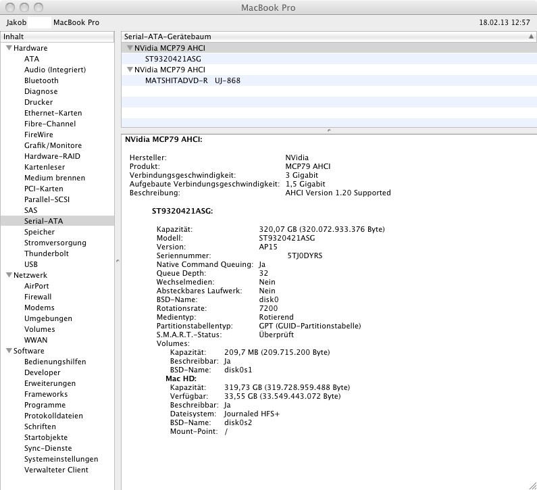
Task: Open Speicher hardware entry
Action: coord(39,232)
